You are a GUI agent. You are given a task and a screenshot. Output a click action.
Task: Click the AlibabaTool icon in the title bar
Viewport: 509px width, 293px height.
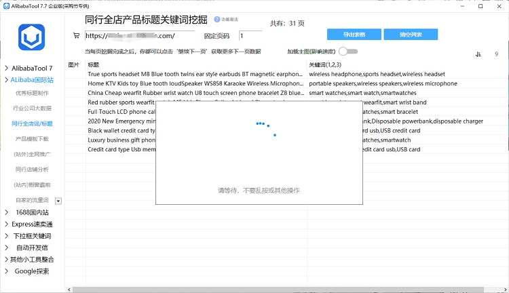coord(6,6)
